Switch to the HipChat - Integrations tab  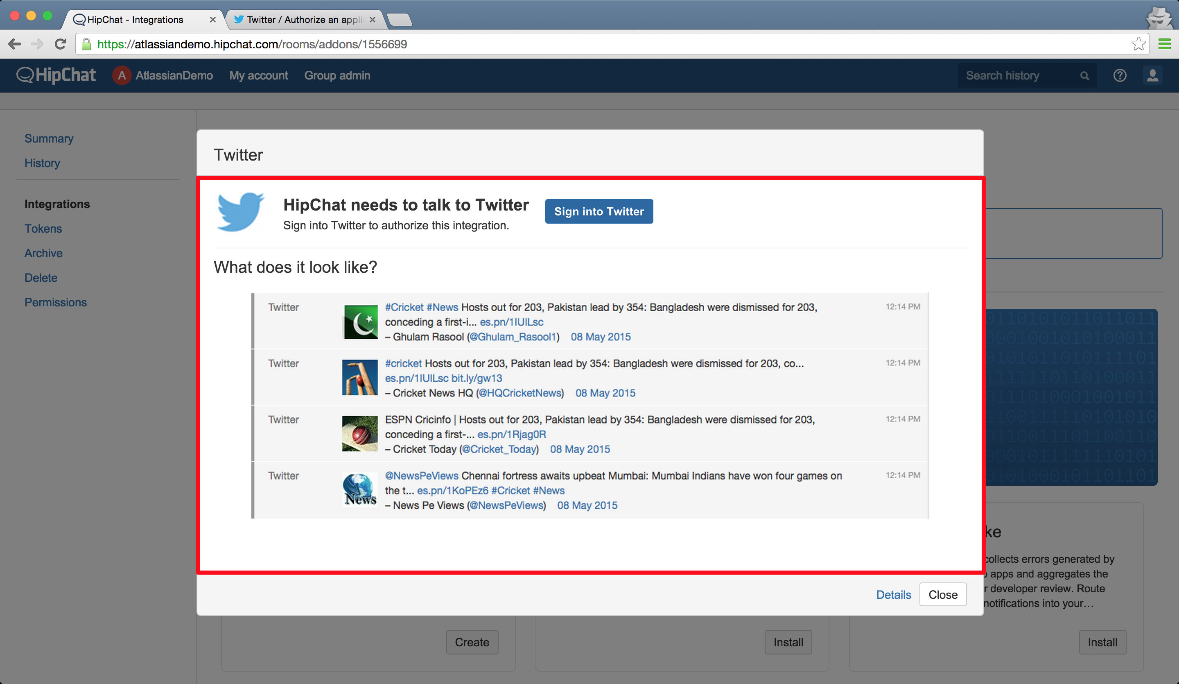point(143,20)
